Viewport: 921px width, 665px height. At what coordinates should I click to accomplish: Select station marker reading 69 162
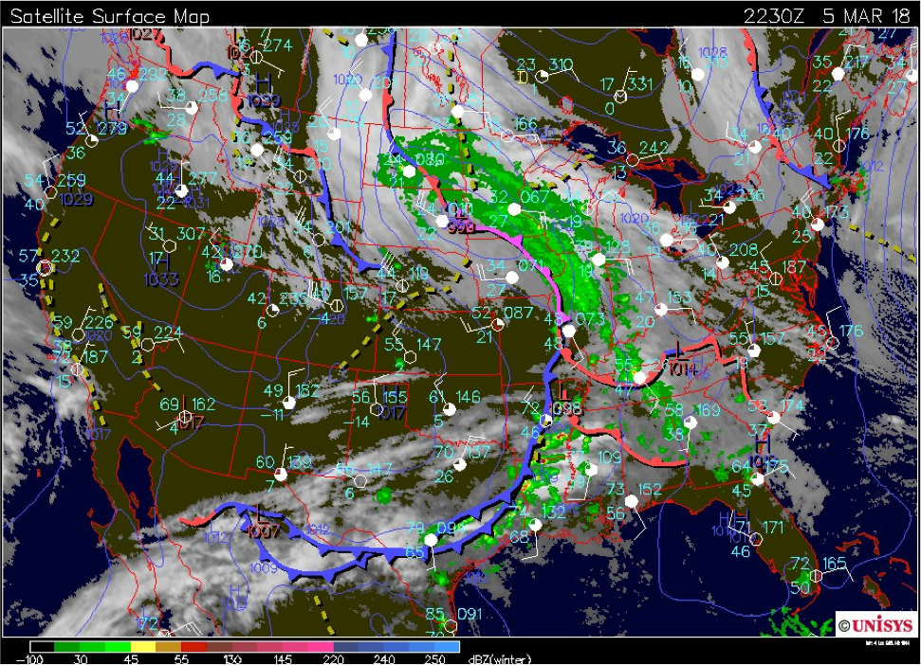[x=183, y=416]
